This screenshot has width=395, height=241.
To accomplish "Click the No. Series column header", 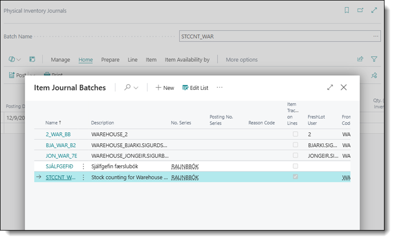I will [x=181, y=122].
